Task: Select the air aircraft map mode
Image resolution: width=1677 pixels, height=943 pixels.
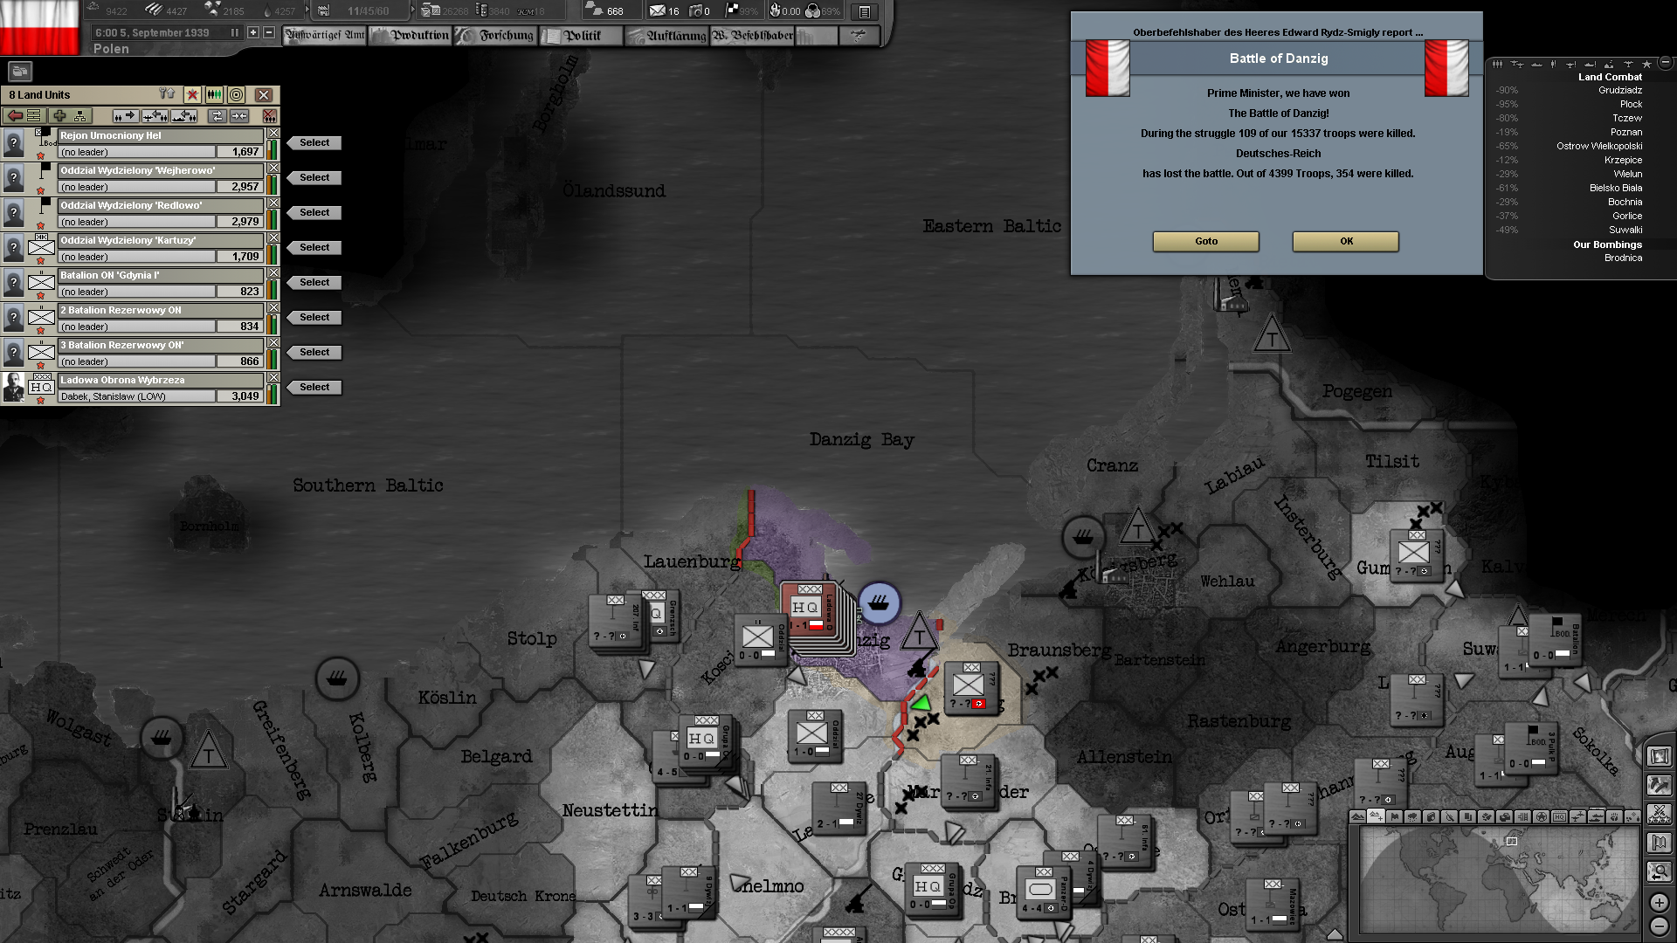Action: [x=1577, y=816]
